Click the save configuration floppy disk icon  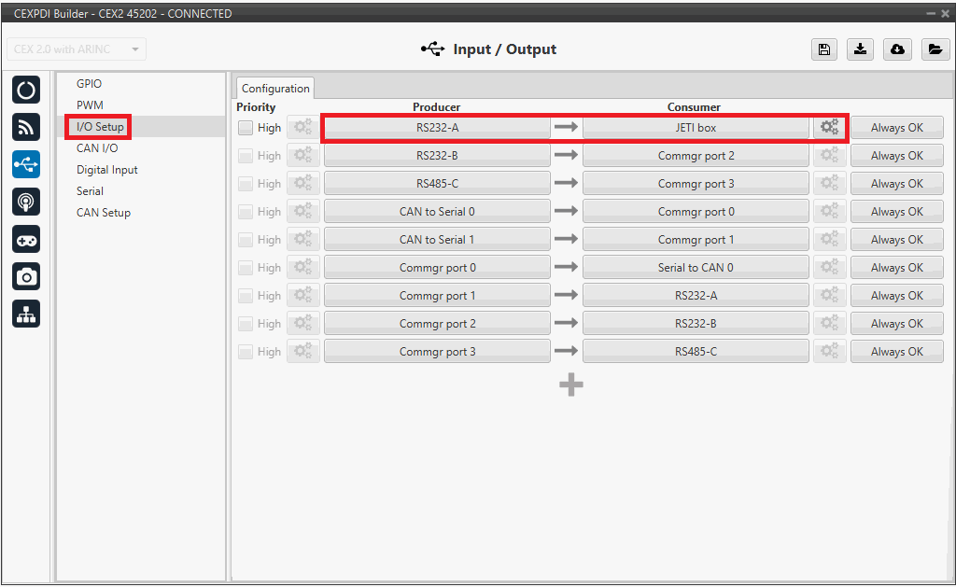[x=823, y=50]
